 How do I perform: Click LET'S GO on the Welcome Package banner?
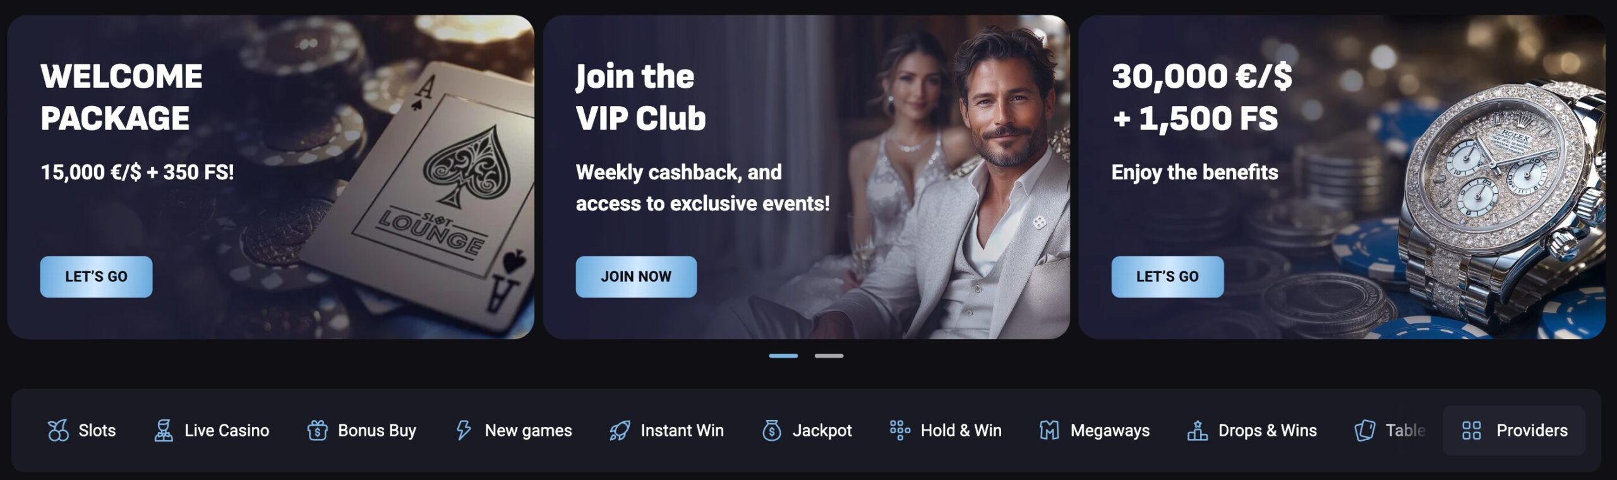coord(96,277)
